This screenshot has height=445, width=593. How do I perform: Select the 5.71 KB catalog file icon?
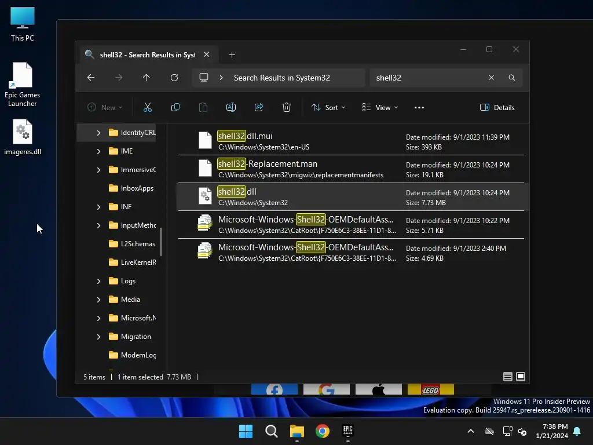pos(204,223)
